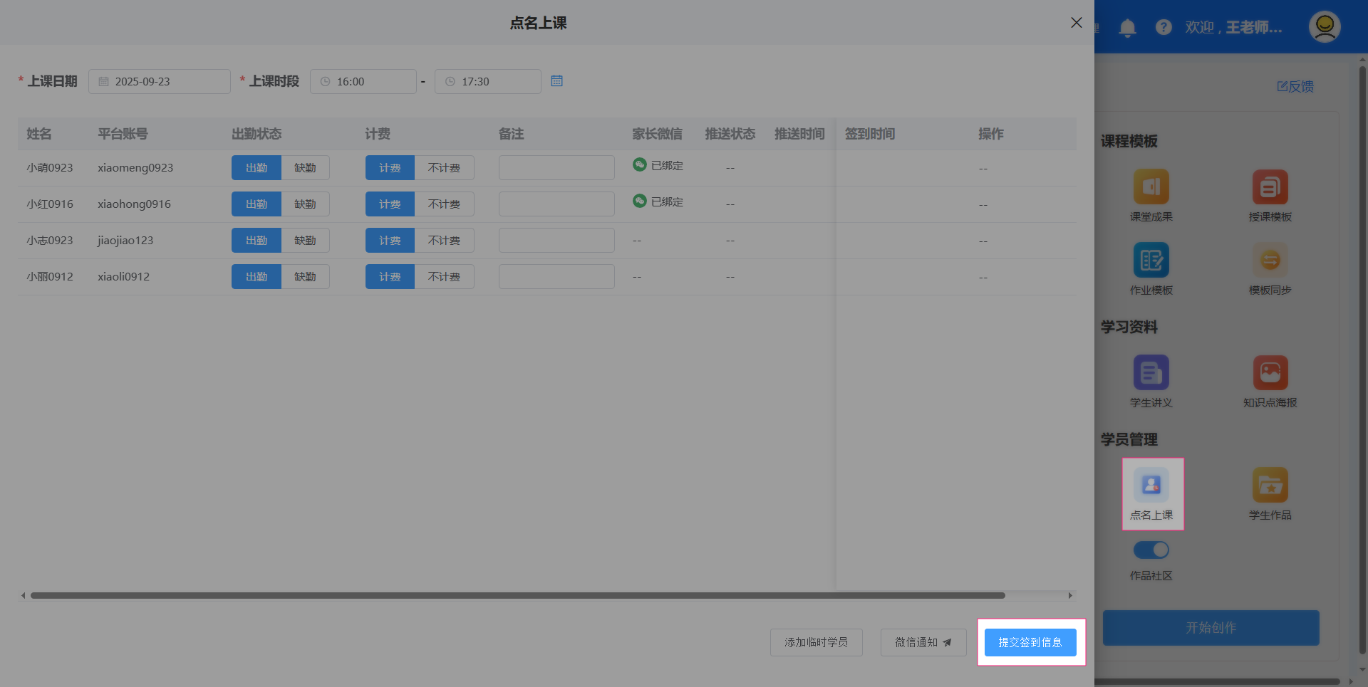Image resolution: width=1368 pixels, height=687 pixels.
Task: Open the 学生作品 folder icon
Action: [x=1270, y=486]
